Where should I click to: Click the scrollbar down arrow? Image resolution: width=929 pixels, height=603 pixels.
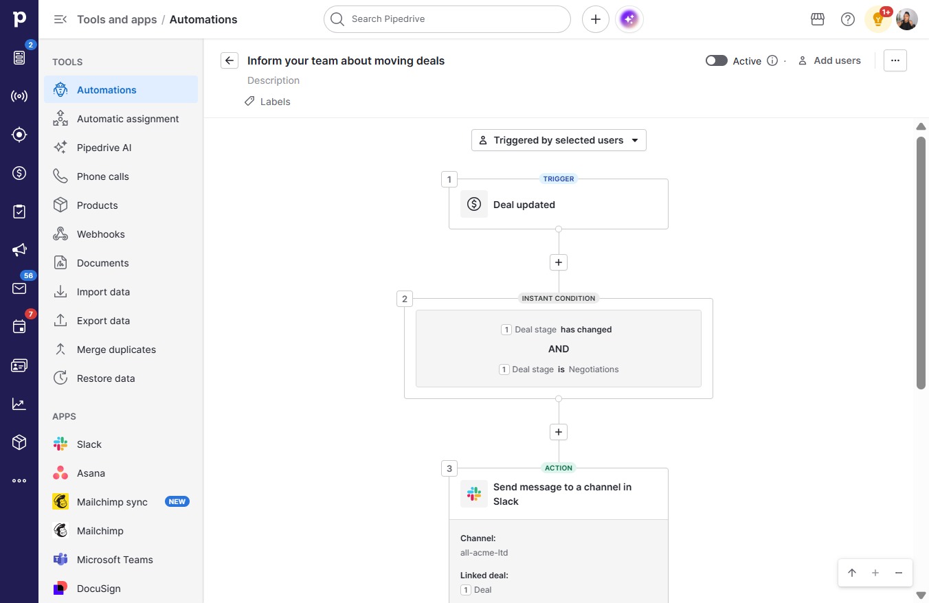coord(921,595)
